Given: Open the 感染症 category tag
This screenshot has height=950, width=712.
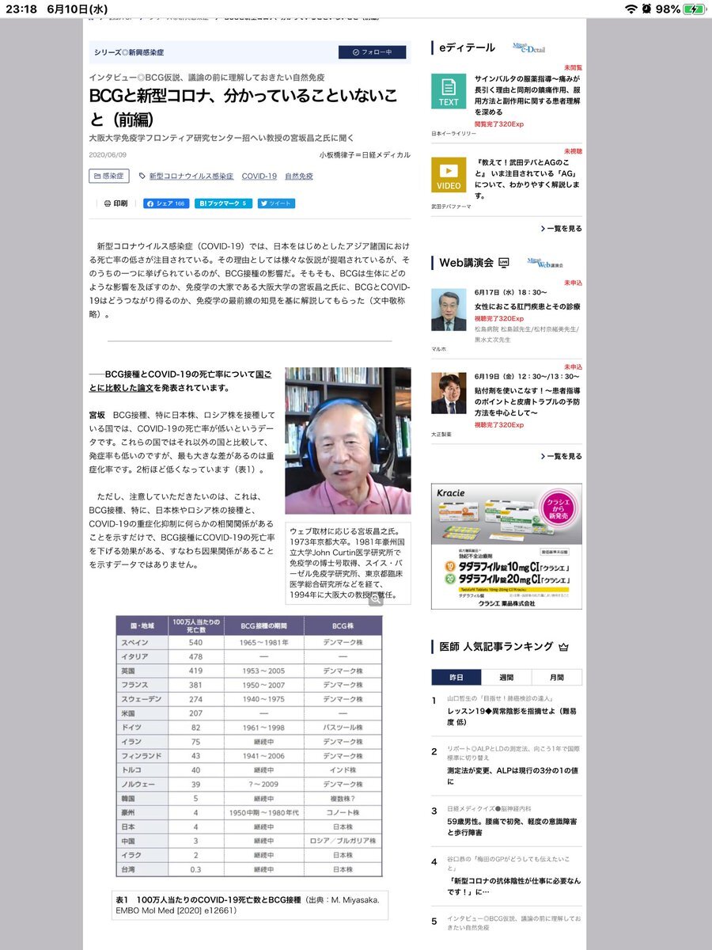Looking at the screenshot, I should point(108,176).
